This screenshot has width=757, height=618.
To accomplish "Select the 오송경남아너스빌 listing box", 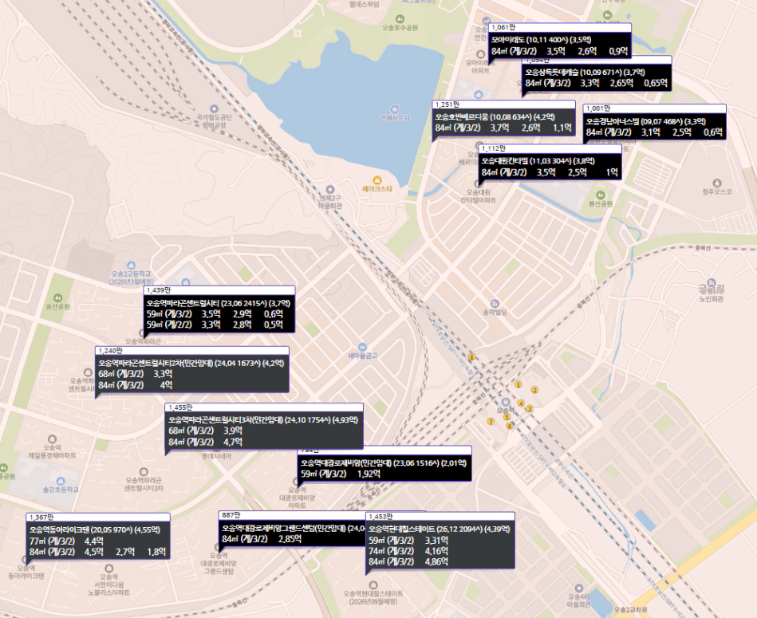I will click(x=654, y=123).
